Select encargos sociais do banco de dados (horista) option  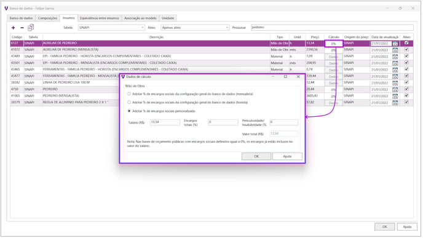tap(129, 102)
